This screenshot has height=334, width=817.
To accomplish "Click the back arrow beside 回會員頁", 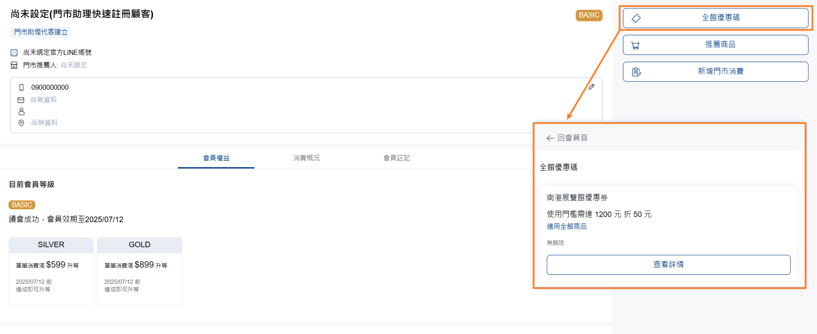I will click(x=550, y=138).
